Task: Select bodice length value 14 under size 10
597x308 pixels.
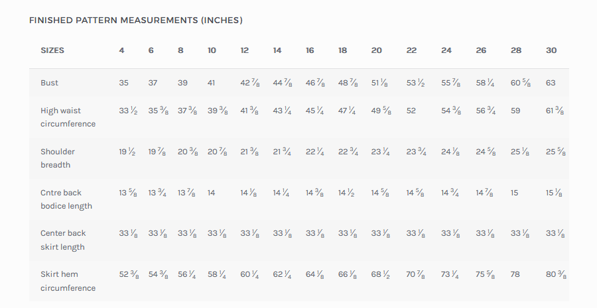Action: click(212, 193)
